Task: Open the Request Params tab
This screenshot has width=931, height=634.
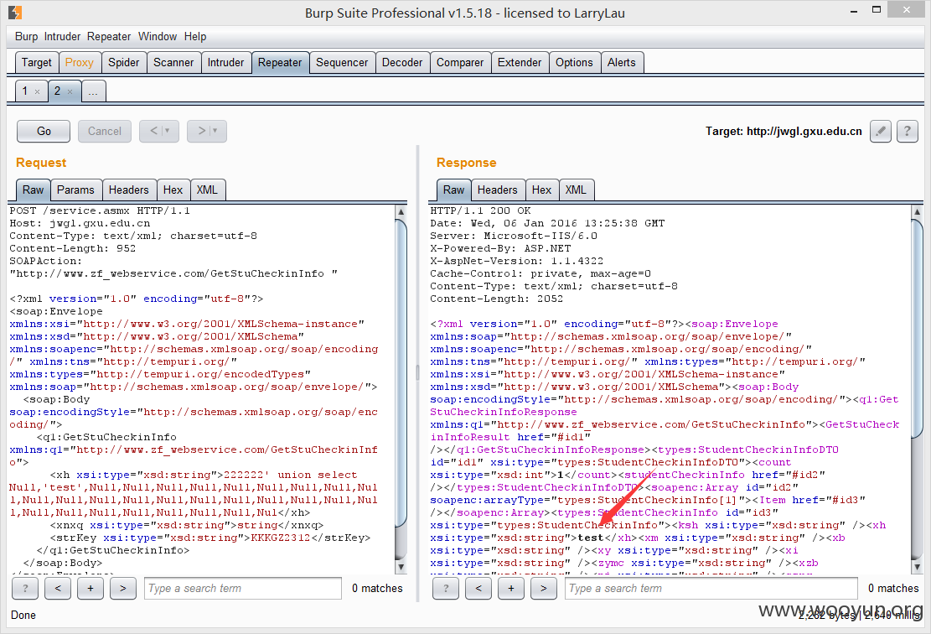Action: click(75, 190)
